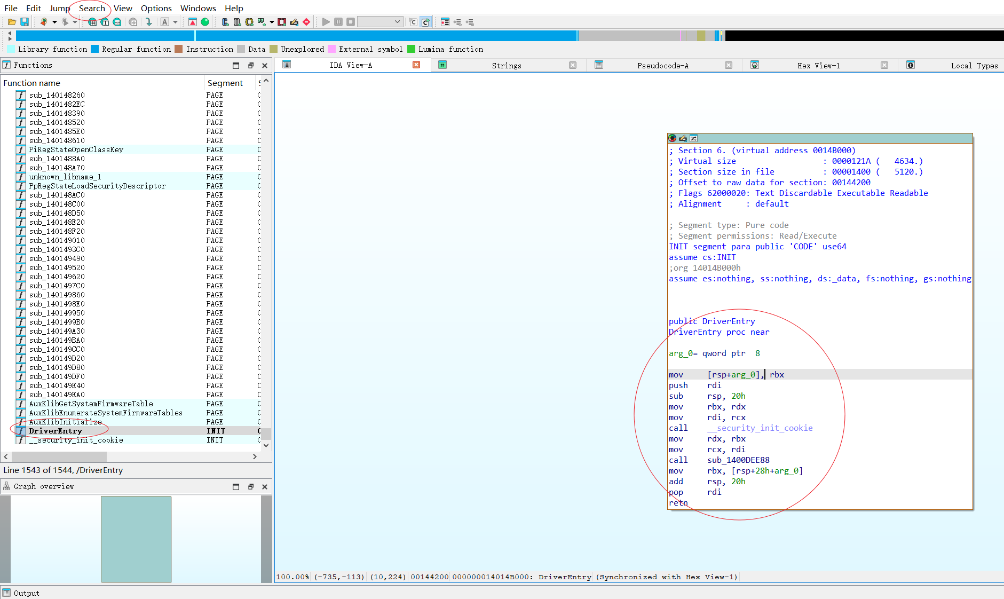Image resolution: width=1004 pixels, height=599 pixels.
Task: Click the grey bracket segment icon
Action: click(237, 22)
